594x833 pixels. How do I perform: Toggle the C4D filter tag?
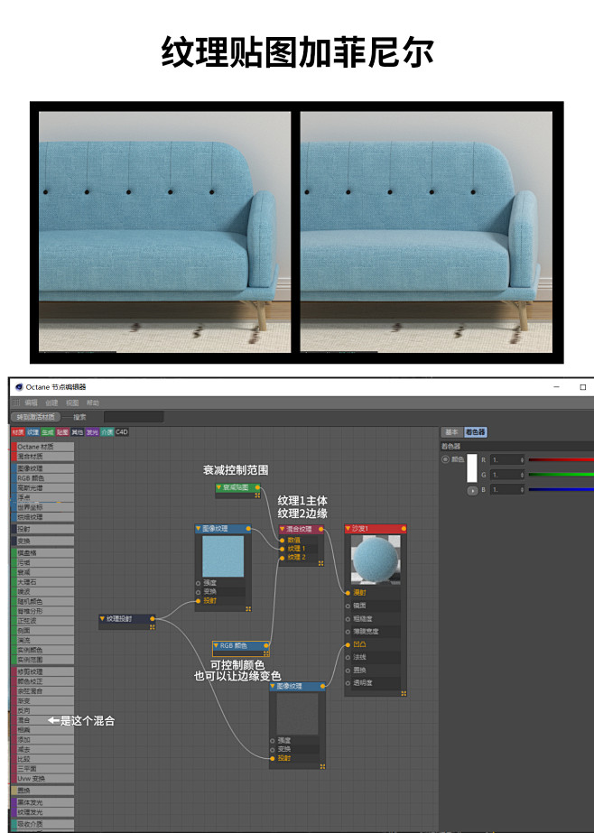point(122,432)
